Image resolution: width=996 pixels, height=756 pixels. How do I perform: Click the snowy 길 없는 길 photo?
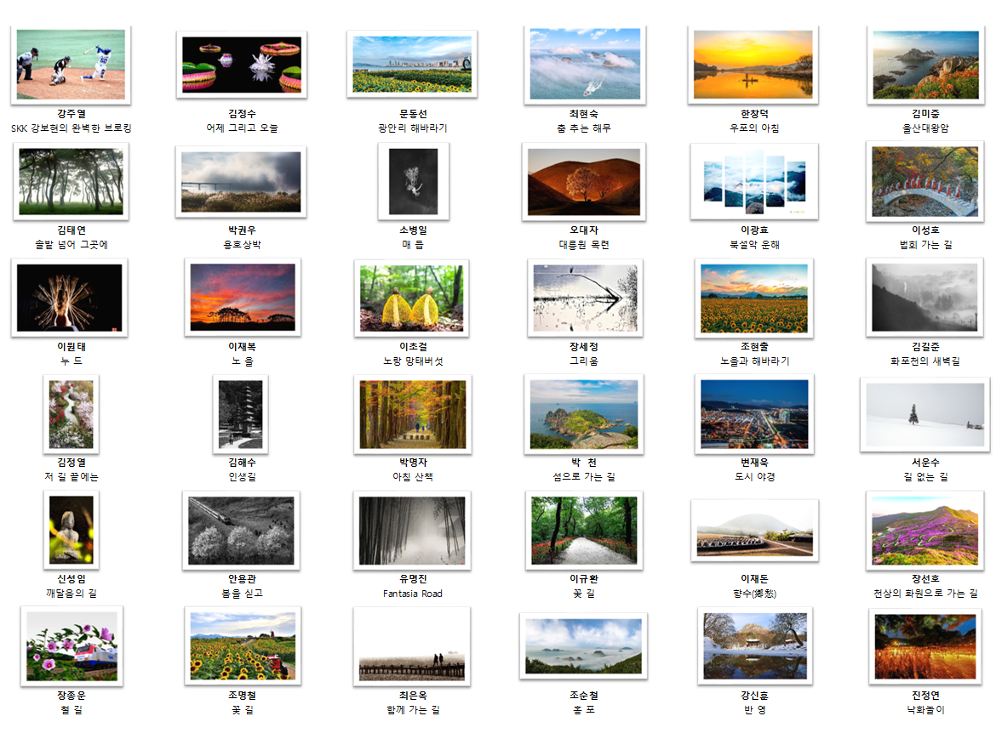[924, 413]
